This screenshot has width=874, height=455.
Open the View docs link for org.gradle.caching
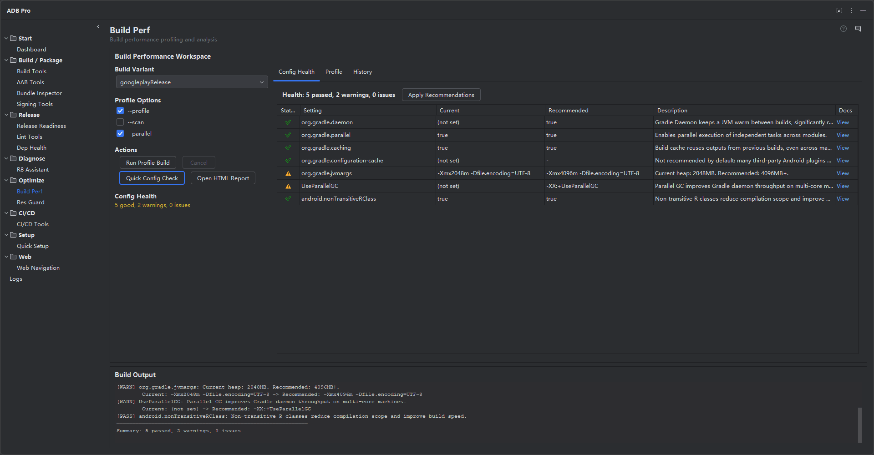point(843,148)
